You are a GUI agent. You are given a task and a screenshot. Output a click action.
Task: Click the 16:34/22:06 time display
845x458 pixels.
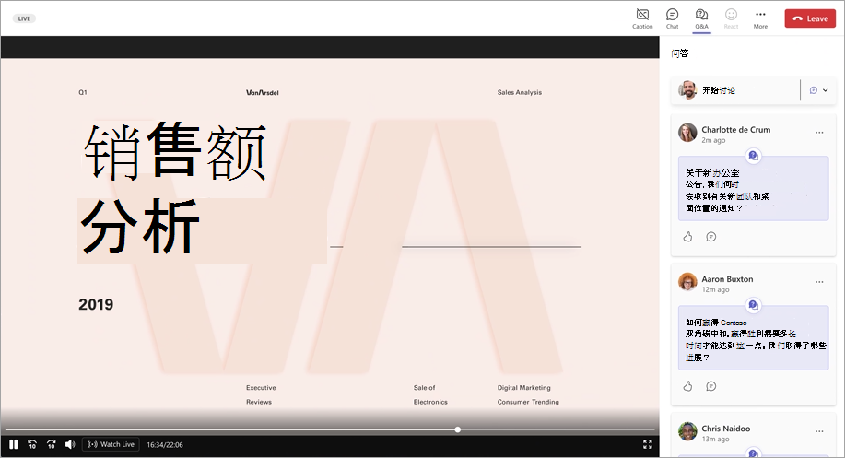[x=165, y=444]
